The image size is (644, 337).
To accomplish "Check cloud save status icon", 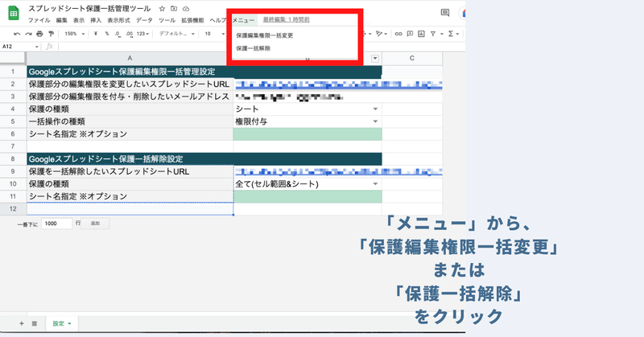I will (186, 9).
